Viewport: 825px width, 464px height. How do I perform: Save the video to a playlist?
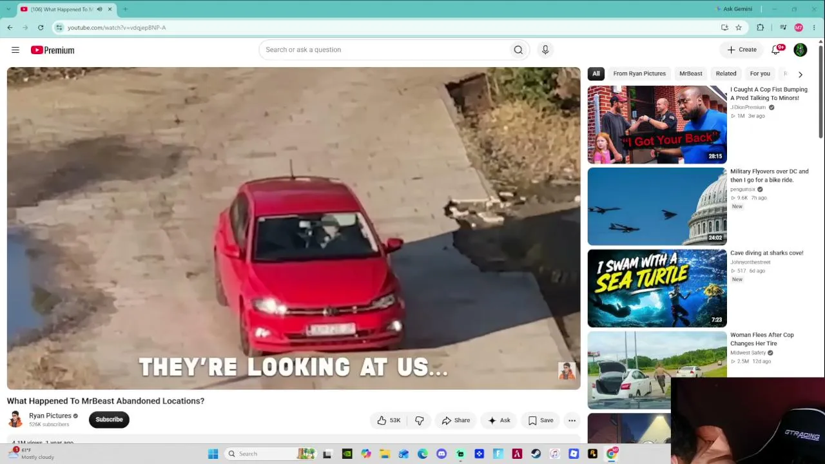(541, 420)
